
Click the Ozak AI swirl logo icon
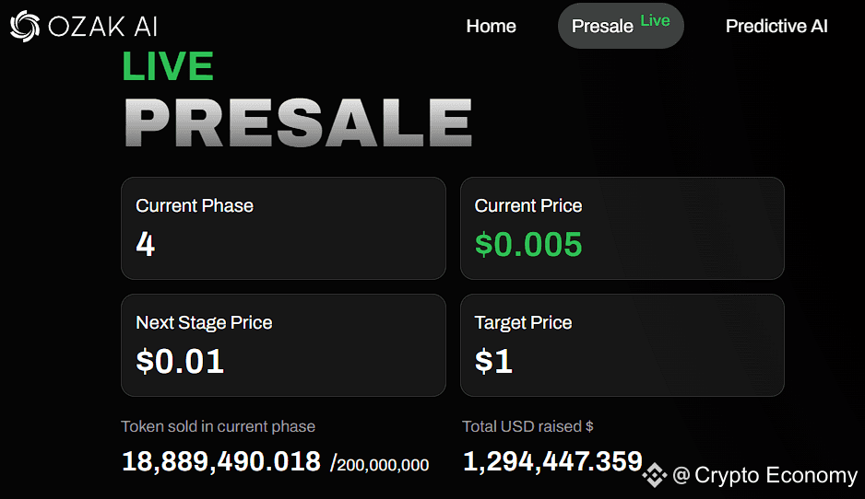coord(25,26)
